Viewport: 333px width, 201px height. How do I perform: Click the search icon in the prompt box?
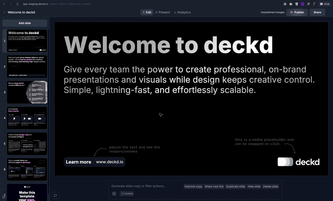(x=114, y=194)
